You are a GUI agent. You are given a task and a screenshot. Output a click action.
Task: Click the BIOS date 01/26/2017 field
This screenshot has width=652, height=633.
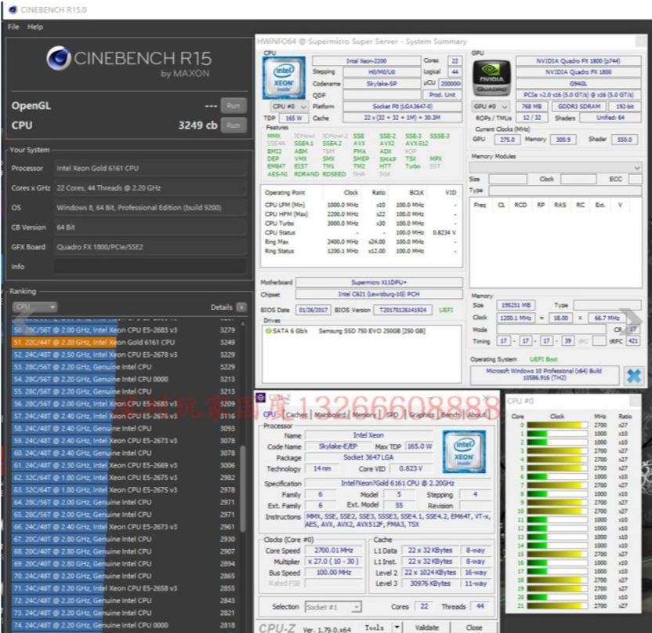pos(313,310)
